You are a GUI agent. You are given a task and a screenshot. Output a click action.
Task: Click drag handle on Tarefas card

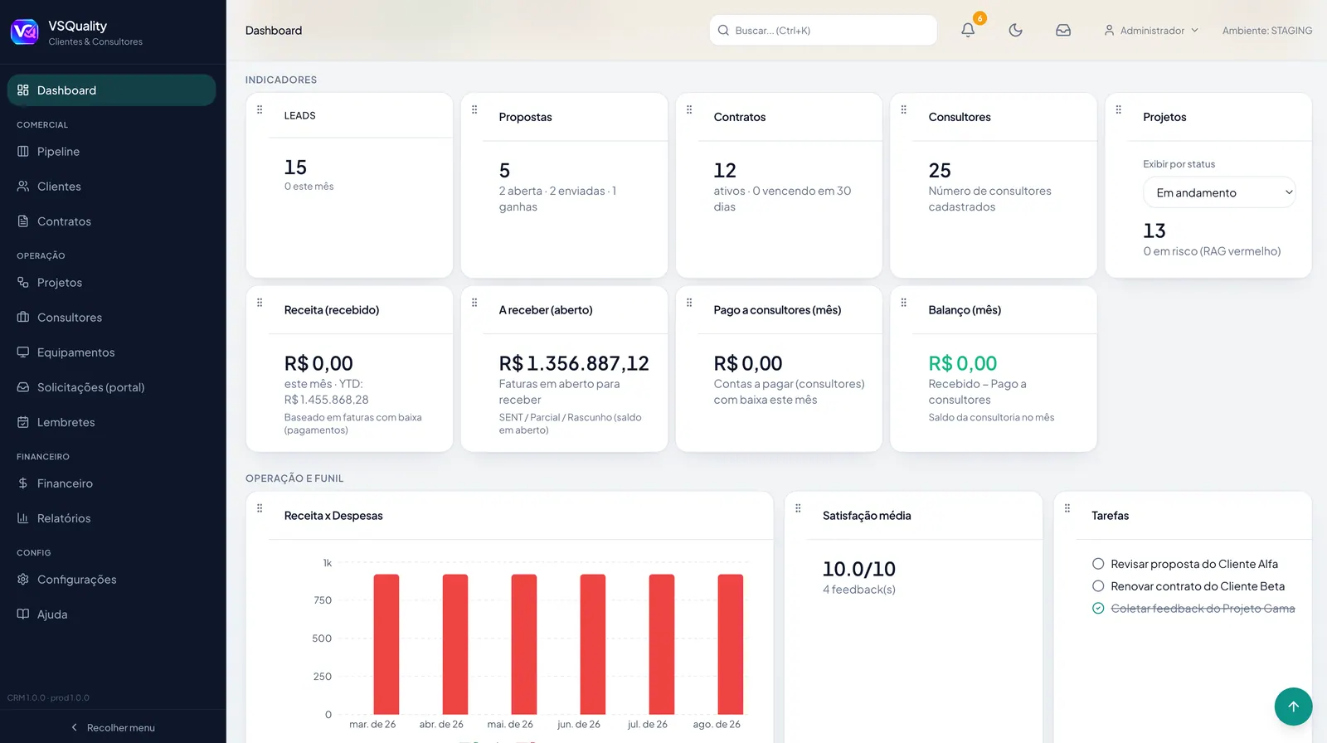pos(1067,508)
